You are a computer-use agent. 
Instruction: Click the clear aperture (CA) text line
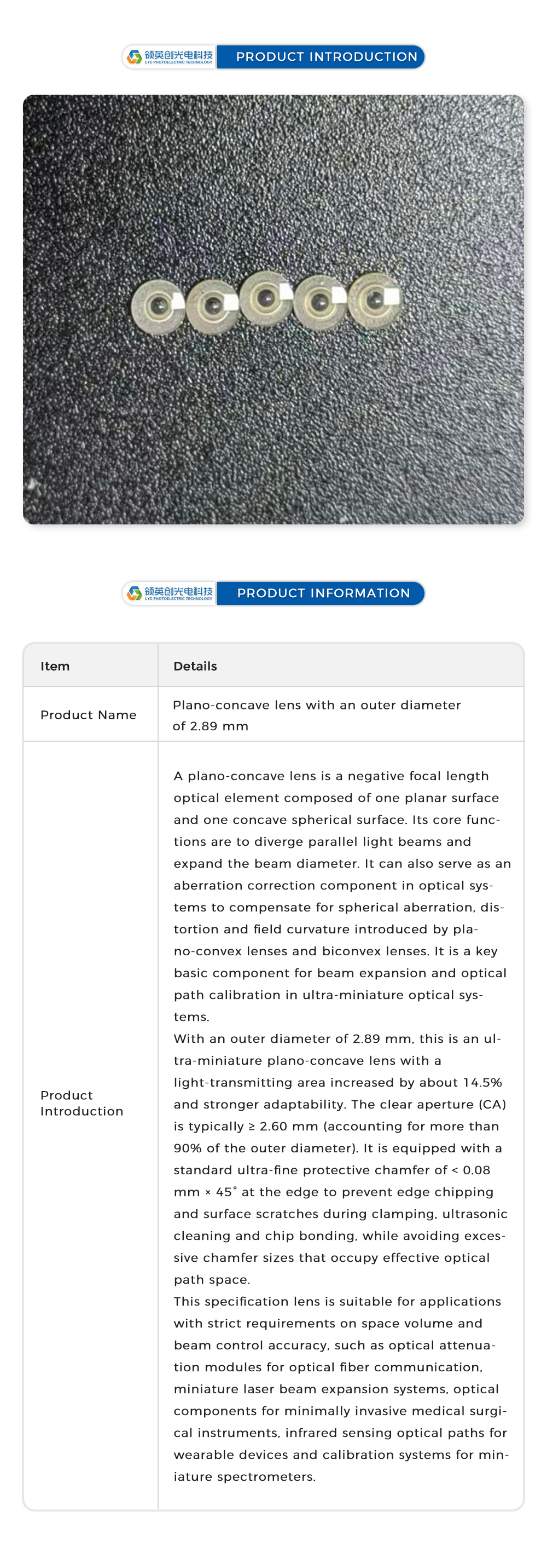point(340,1105)
